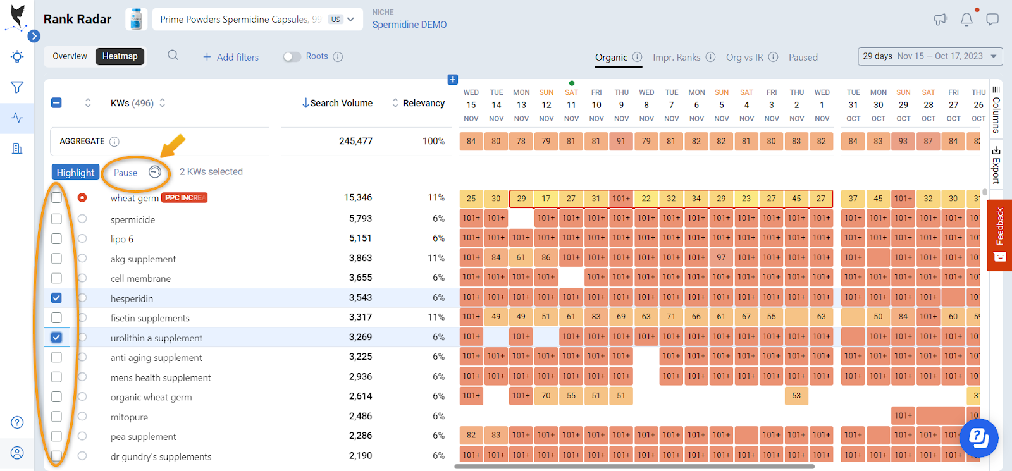This screenshot has height=471, width=1012.
Task: Expand the sidebar with arrow button
Action: 34,36
